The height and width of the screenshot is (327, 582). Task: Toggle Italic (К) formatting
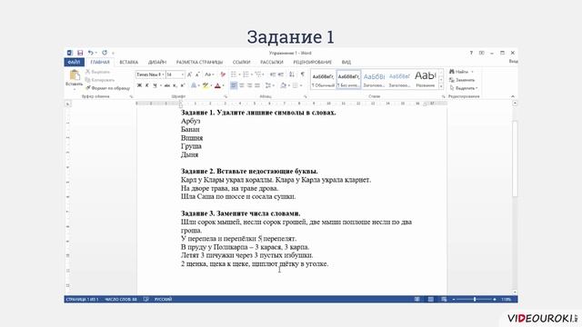[x=147, y=85]
